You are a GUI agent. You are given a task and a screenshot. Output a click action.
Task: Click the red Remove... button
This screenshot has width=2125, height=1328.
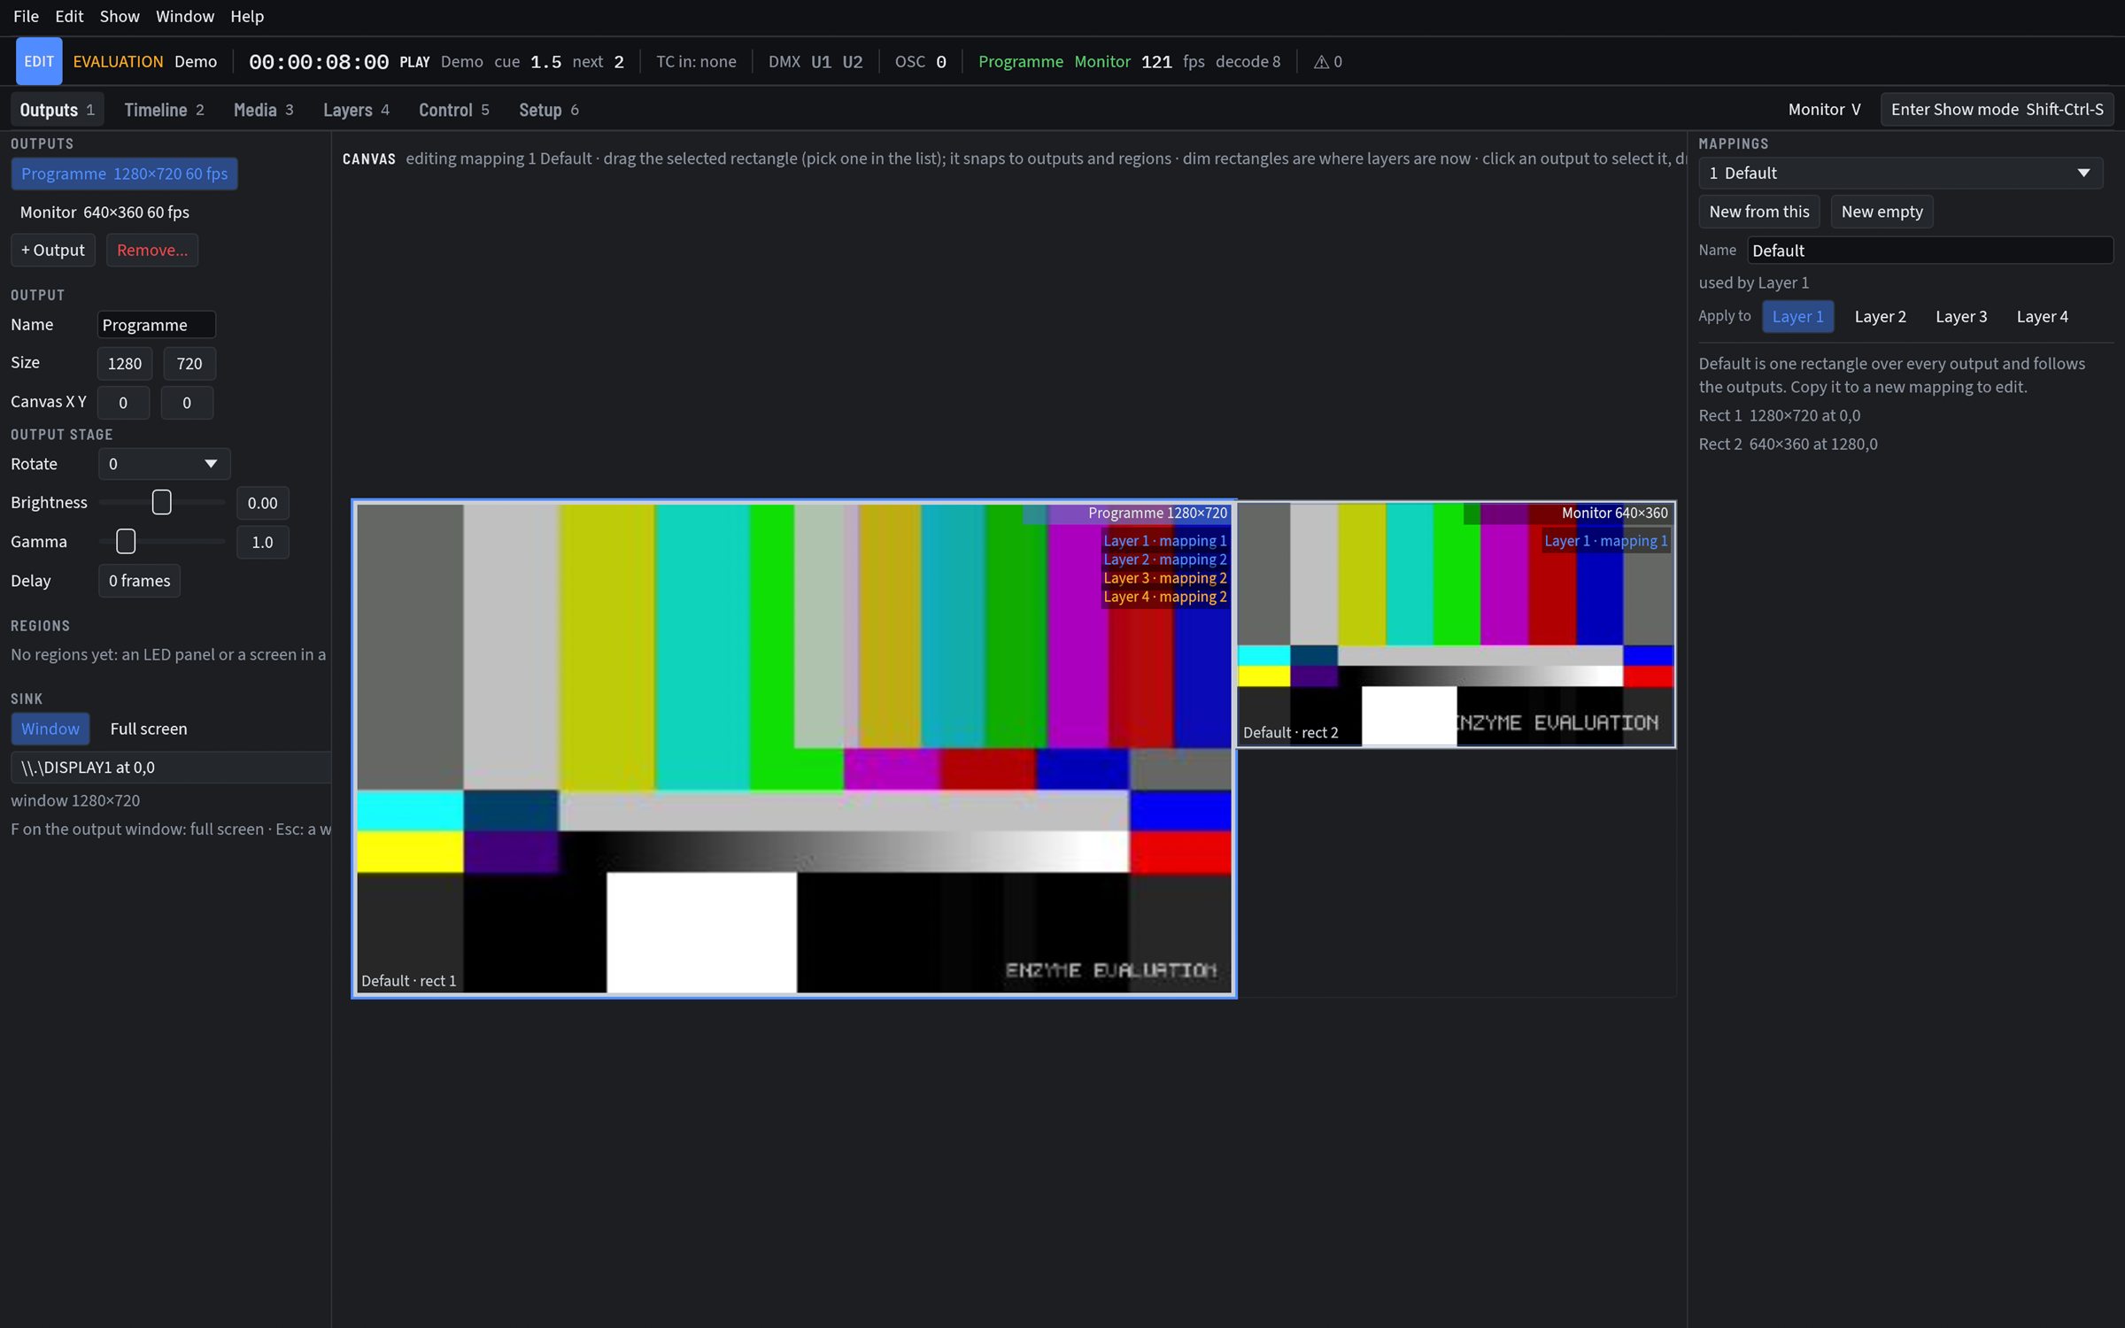152,251
